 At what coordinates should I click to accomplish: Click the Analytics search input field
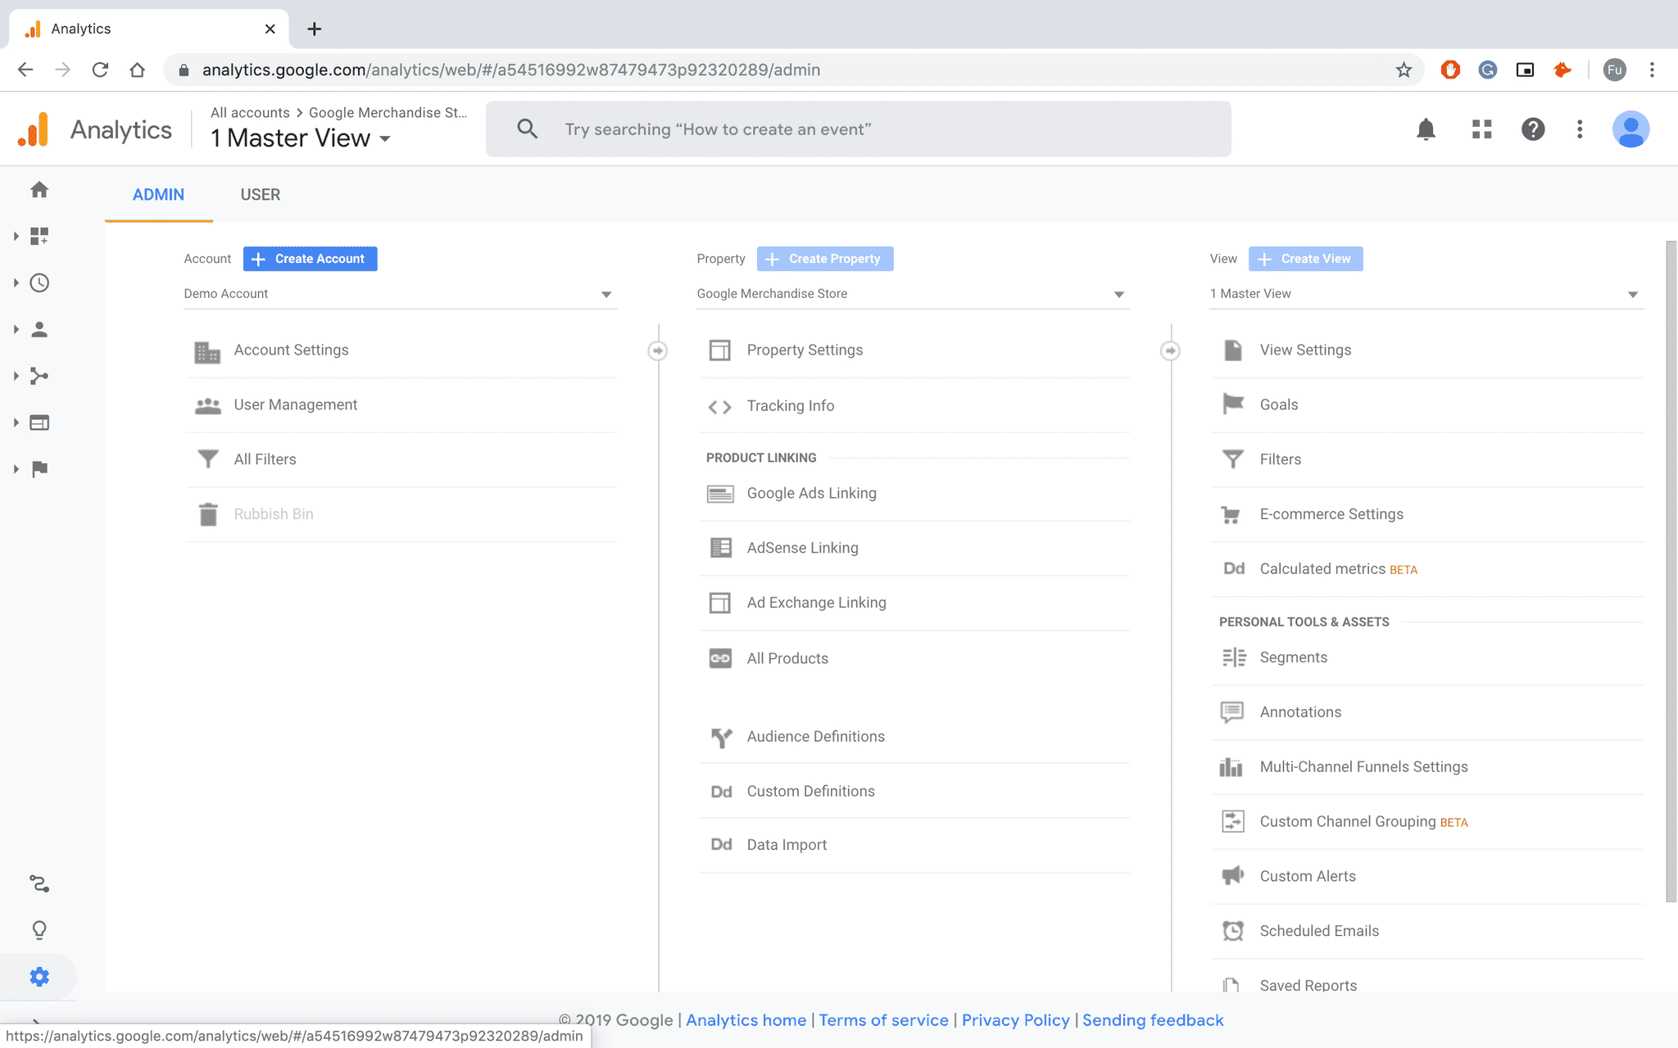tap(858, 129)
